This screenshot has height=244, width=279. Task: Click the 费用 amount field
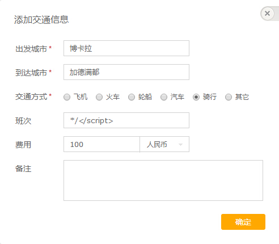click(102, 144)
